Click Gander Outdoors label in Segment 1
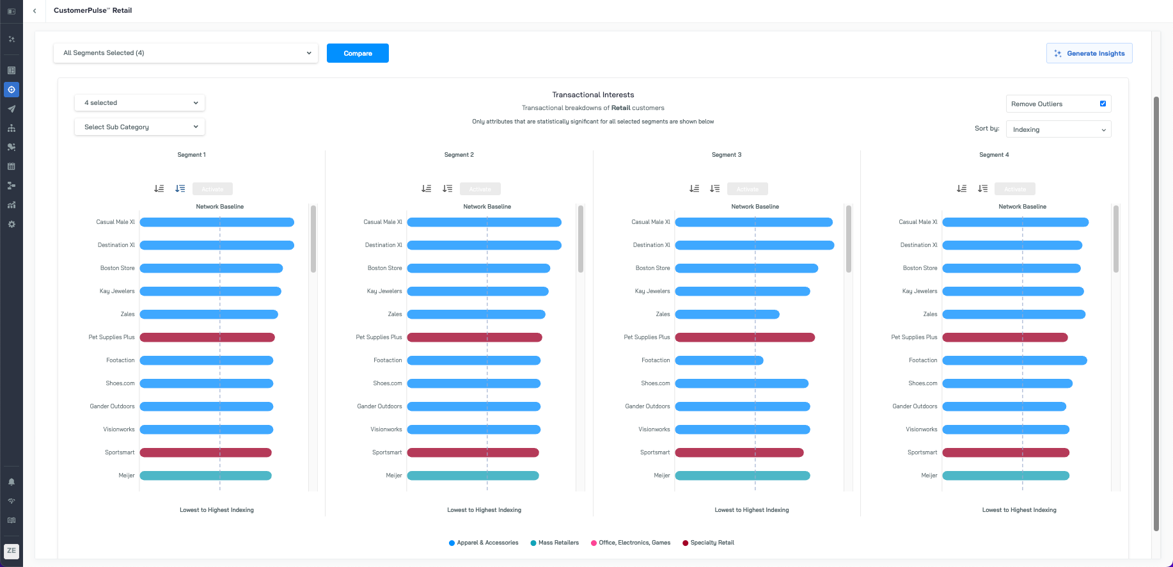This screenshot has width=1173, height=567. point(113,406)
